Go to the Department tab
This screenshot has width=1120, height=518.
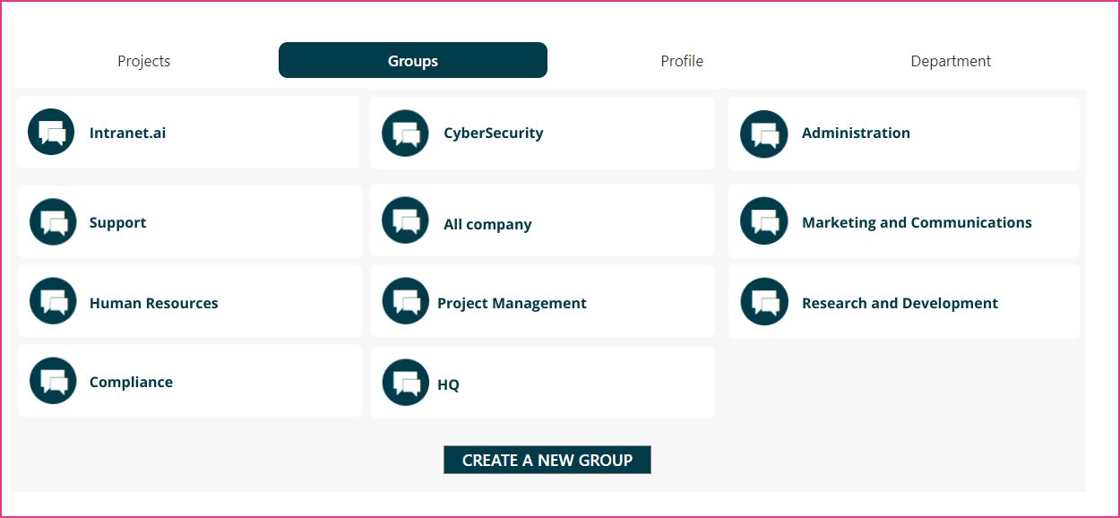[951, 61]
